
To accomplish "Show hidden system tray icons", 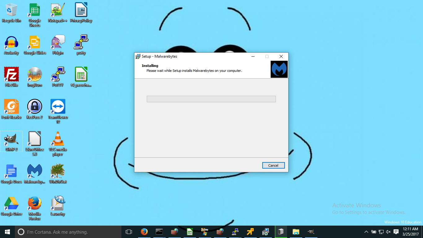I will click(x=366, y=232).
